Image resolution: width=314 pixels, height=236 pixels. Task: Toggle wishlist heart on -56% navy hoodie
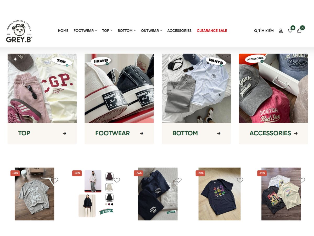click(179, 180)
